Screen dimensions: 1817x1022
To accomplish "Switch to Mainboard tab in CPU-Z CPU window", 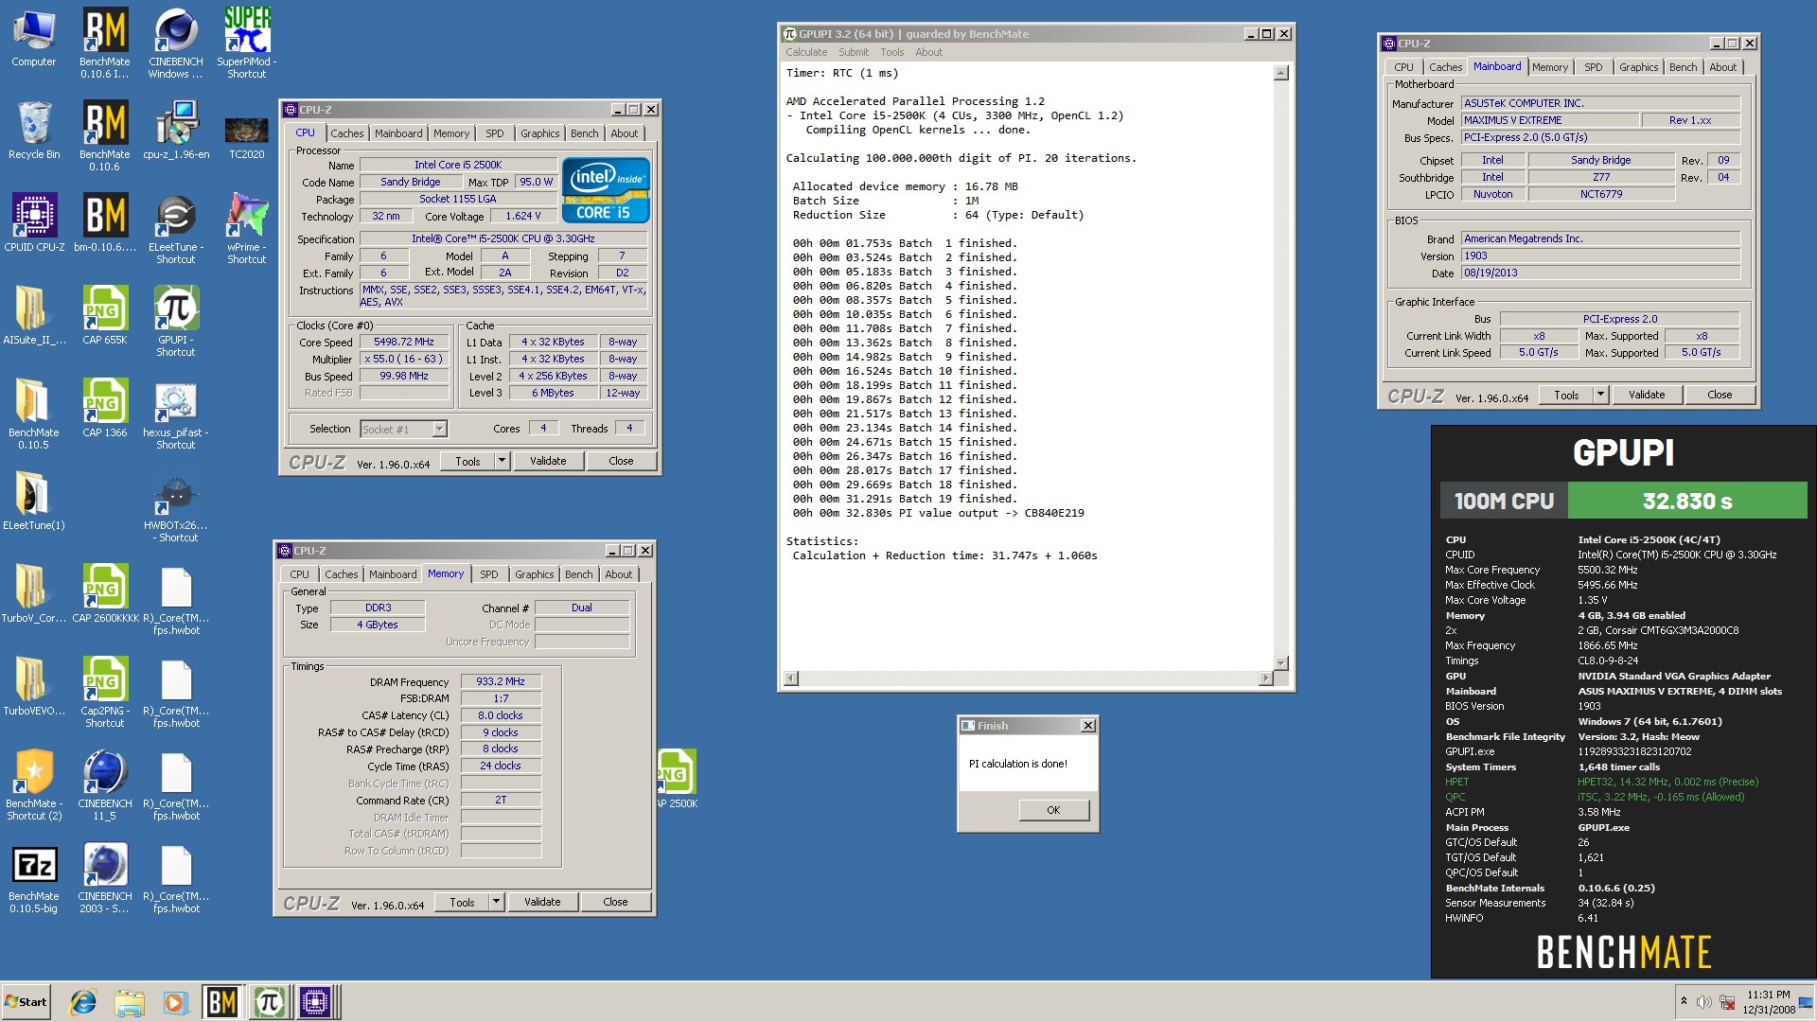I will point(398,133).
